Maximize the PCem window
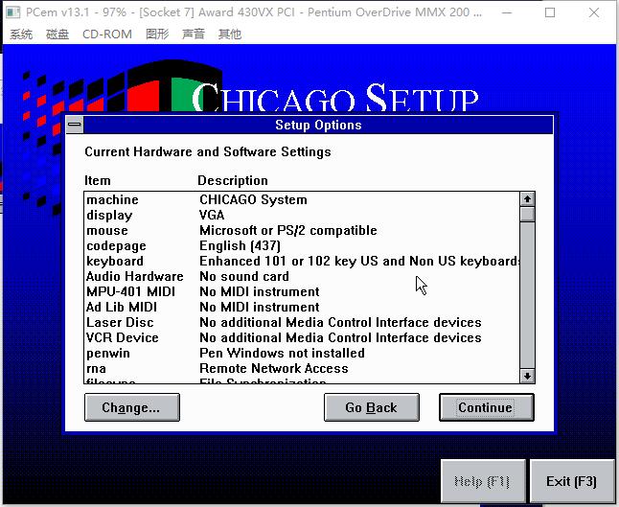This screenshot has width=619, height=507. (550, 12)
